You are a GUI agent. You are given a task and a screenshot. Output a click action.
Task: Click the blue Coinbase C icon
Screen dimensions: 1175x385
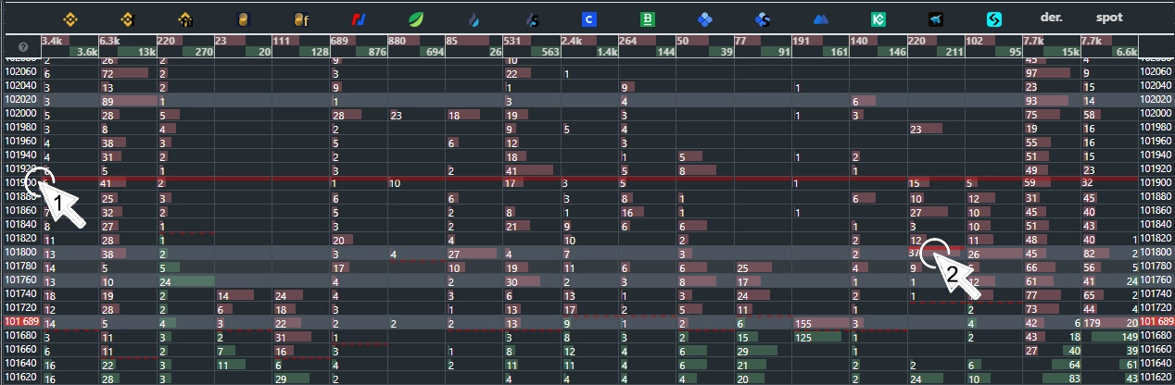pyautogui.click(x=588, y=19)
